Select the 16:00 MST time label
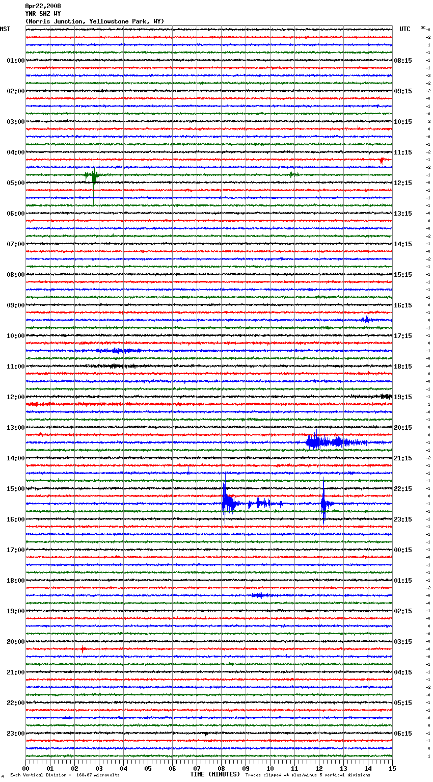The image size is (433, 782). [x=15, y=519]
